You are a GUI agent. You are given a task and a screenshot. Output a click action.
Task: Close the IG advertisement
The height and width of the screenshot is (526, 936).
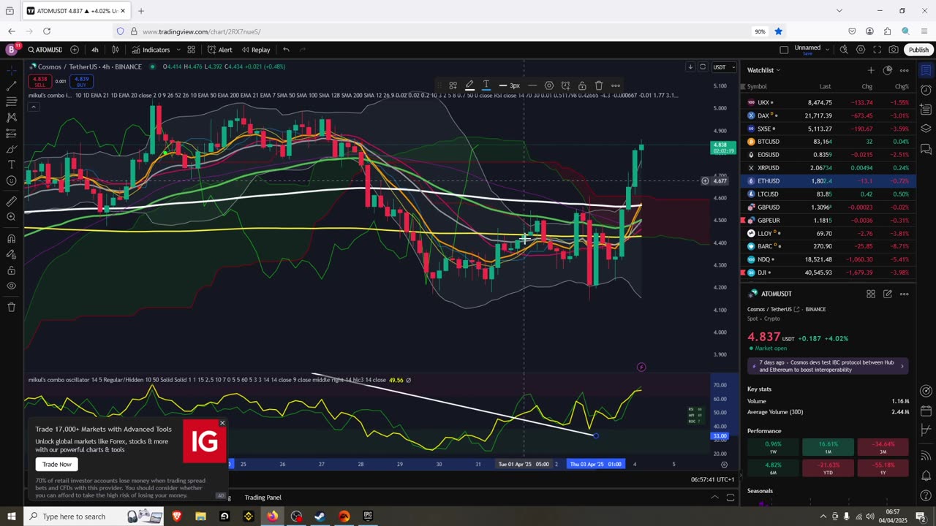[x=222, y=423]
